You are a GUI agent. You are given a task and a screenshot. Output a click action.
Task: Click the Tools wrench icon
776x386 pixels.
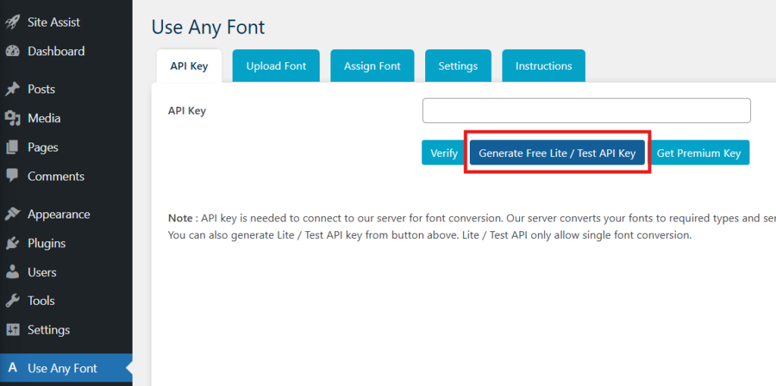pyautogui.click(x=12, y=301)
